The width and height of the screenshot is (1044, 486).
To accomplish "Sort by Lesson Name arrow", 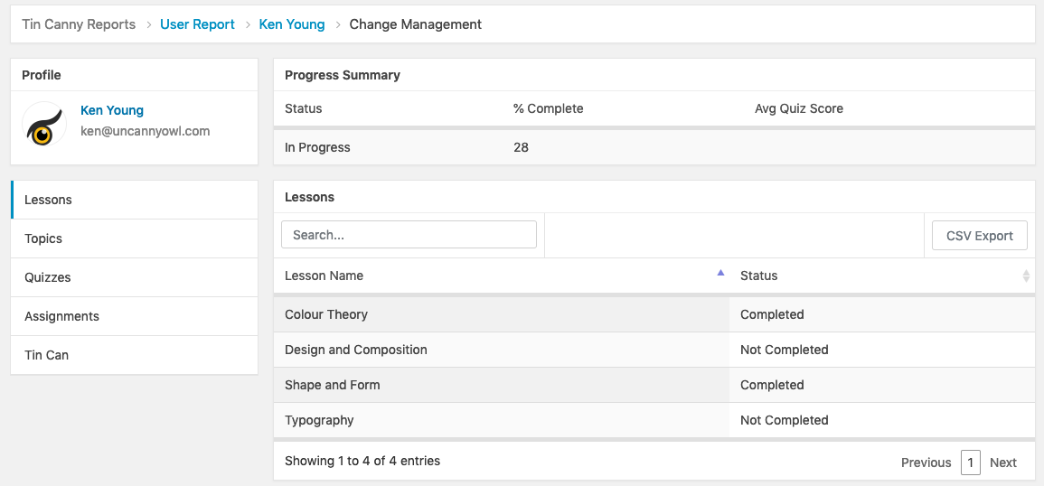I will (x=720, y=273).
